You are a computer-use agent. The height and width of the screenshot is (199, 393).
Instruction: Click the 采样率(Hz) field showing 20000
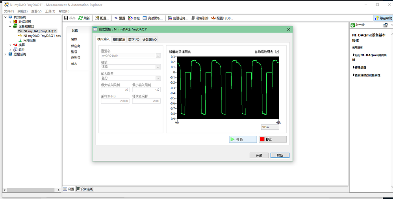tap(115, 101)
